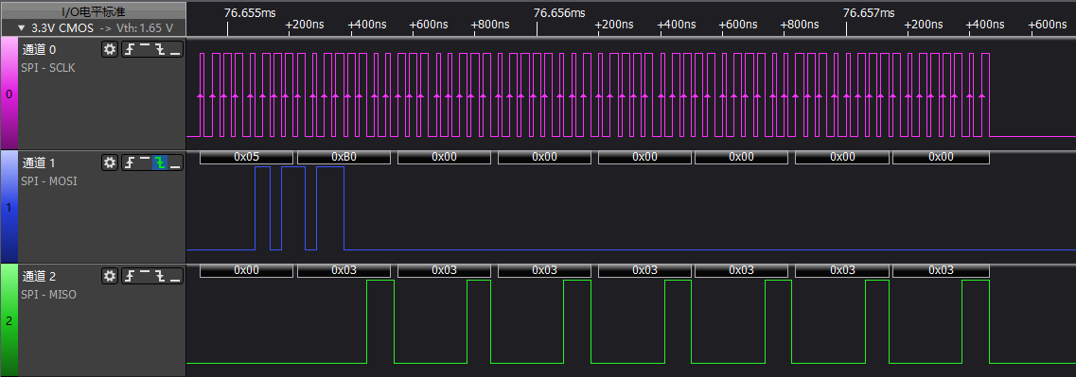Set high level trigger on 通道 0
1076x377 pixels.
pos(145,49)
